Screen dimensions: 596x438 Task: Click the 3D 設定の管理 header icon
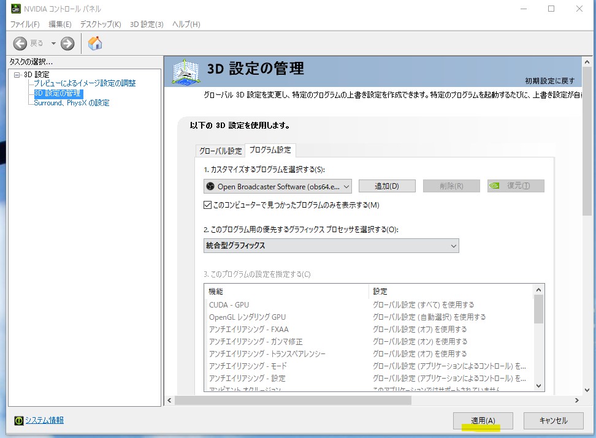(187, 72)
